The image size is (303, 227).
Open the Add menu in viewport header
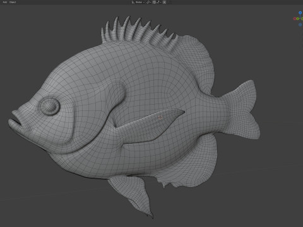click(4, 2)
